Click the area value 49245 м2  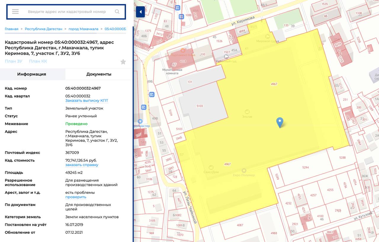[74, 173]
